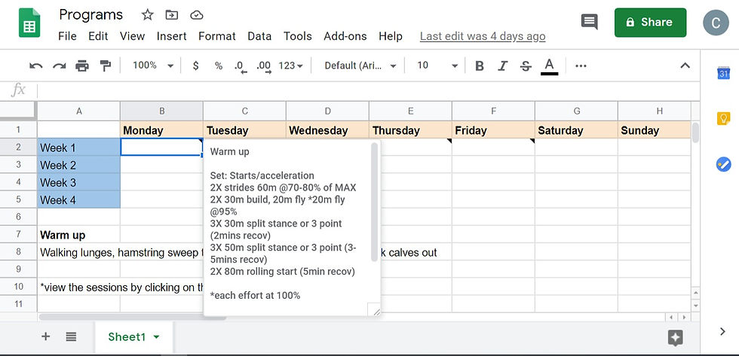The width and height of the screenshot is (739, 356).
Task: Toggle strikethrough formatting
Action: coord(526,65)
